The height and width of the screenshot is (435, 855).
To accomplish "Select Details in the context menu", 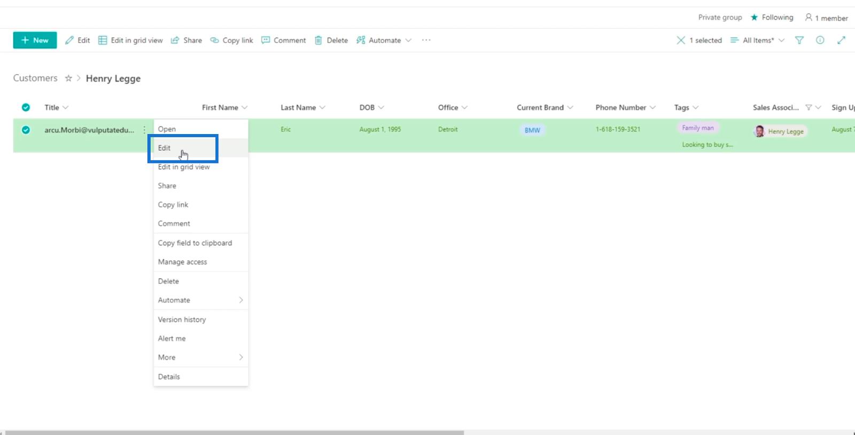I will tap(201, 377).
